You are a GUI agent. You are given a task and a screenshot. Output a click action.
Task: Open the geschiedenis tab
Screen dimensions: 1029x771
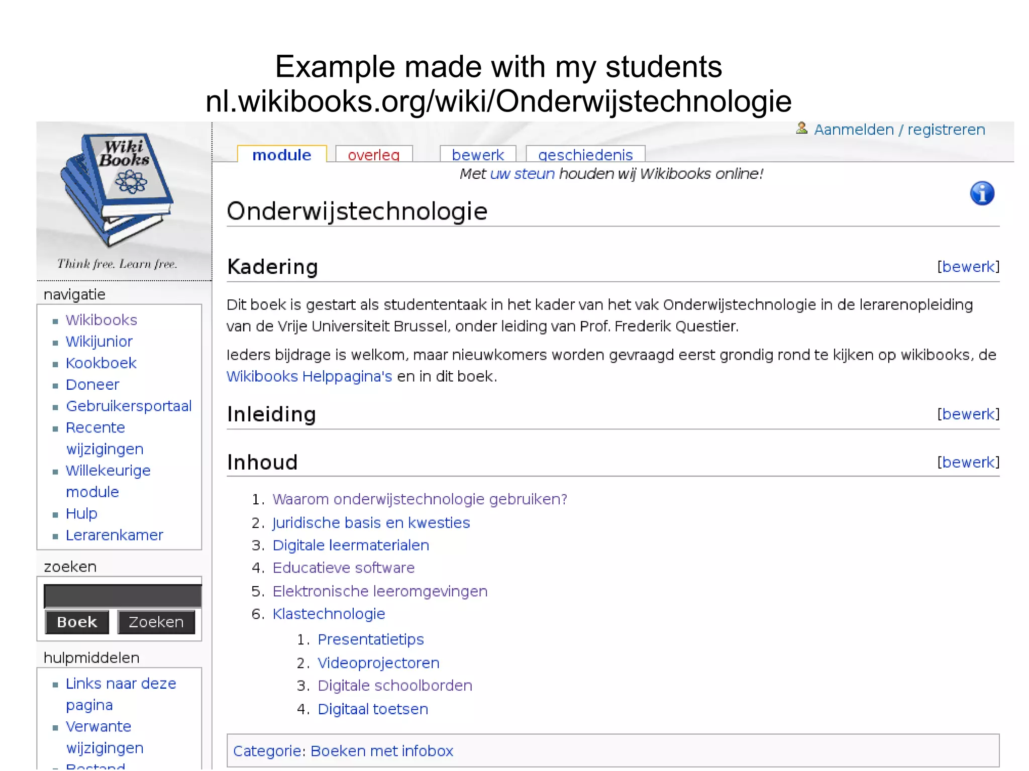tap(585, 155)
